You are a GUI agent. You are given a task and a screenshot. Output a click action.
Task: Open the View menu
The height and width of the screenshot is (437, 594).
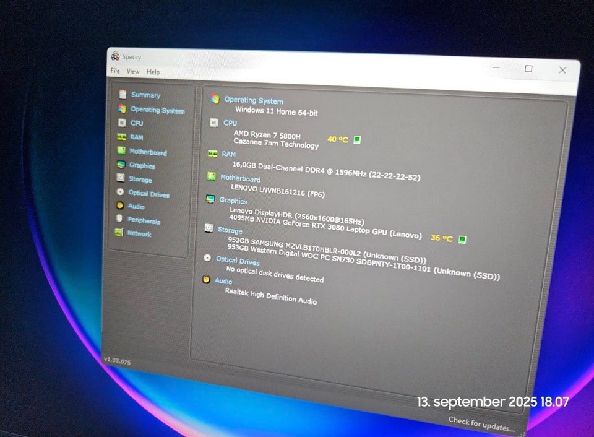132,71
